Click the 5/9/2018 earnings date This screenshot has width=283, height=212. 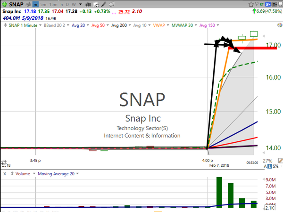(x=33, y=18)
